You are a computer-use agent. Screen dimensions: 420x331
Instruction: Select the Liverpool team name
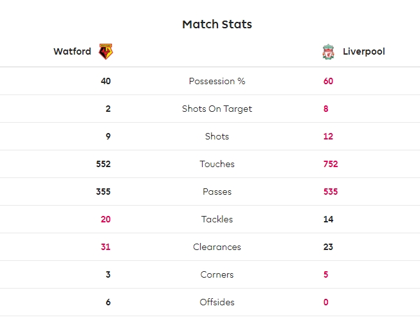point(363,51)
